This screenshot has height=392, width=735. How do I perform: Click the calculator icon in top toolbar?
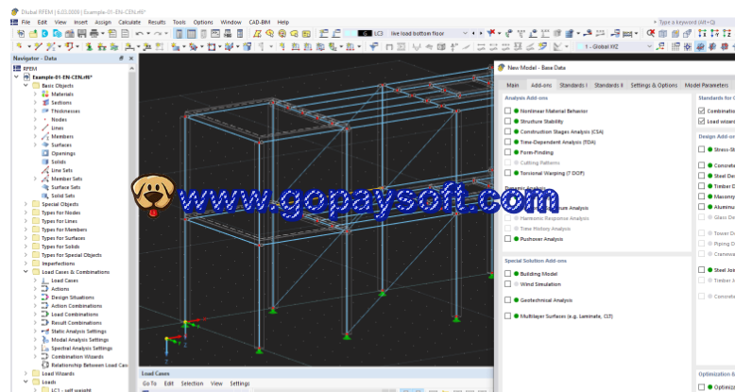[240, 34]
